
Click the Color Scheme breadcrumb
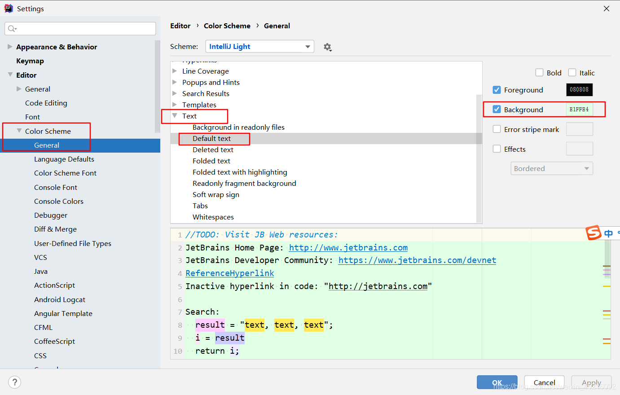coord(227,26)
